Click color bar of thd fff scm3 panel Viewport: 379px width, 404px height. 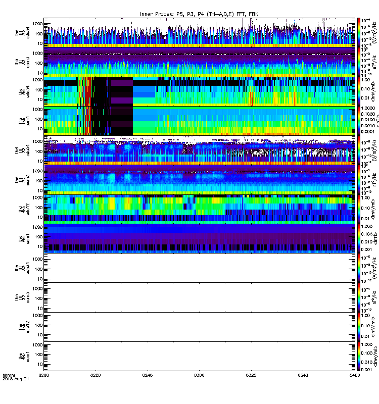pos(359,180)
